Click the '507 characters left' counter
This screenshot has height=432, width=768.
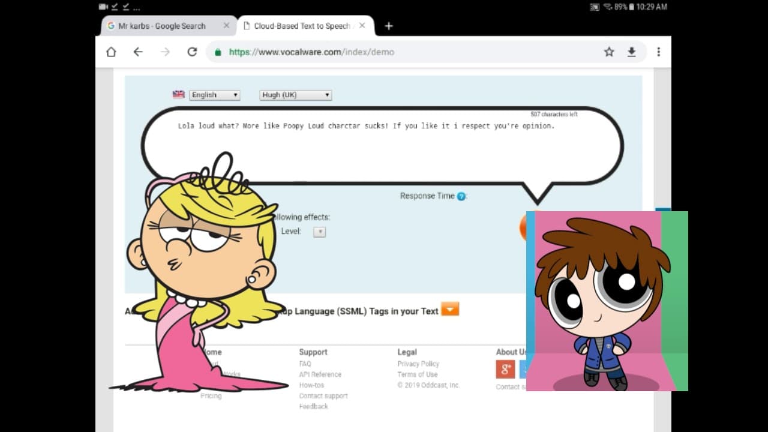[554, 114]
